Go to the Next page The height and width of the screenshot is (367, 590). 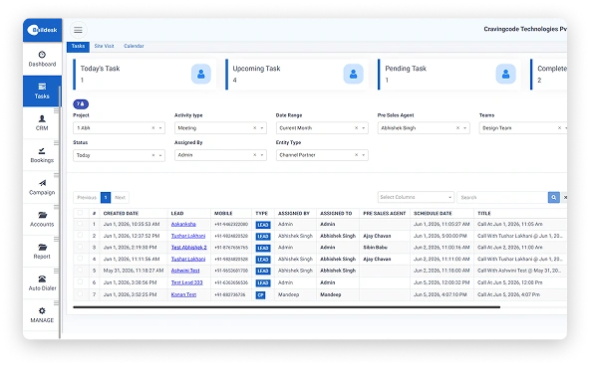120,198
